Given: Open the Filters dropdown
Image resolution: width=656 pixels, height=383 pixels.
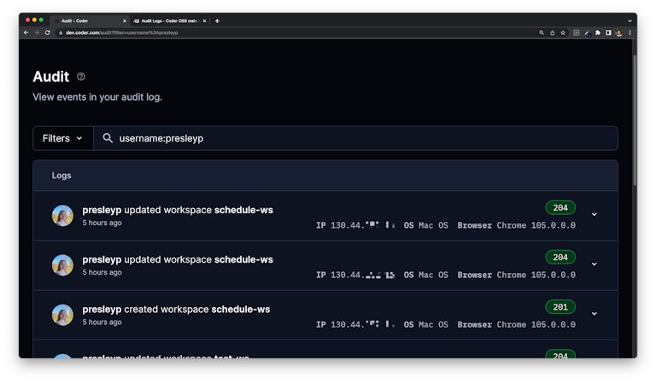Looking at the screenshot, I should point(62,138).
